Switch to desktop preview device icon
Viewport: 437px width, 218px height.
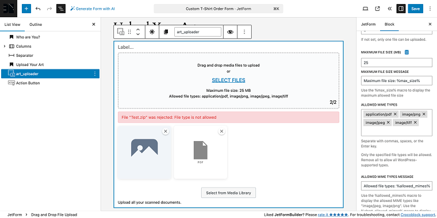(x=365, y=9)
